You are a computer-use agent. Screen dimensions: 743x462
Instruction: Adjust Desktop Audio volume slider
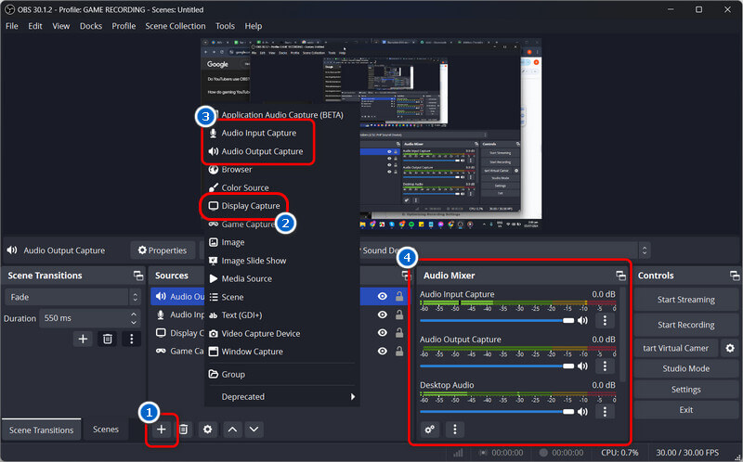click(497, 411)
